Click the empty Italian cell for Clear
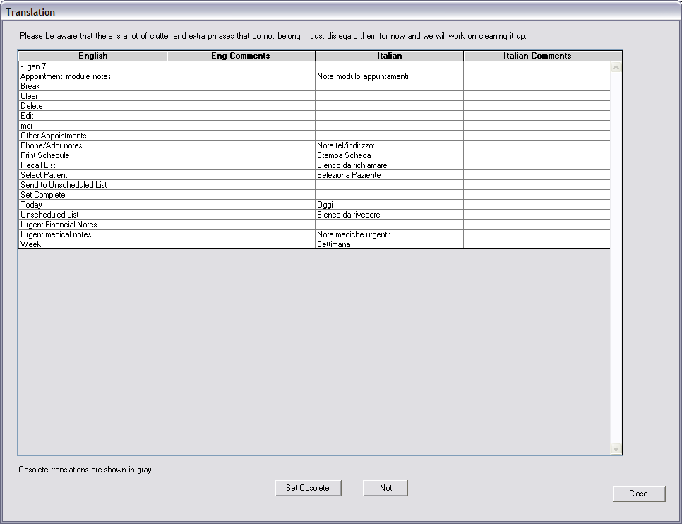The image size is (682, 524). coord(389,96)
